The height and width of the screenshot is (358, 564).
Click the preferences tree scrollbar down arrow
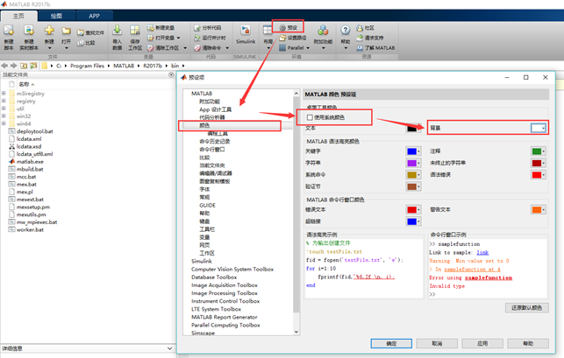296,332
